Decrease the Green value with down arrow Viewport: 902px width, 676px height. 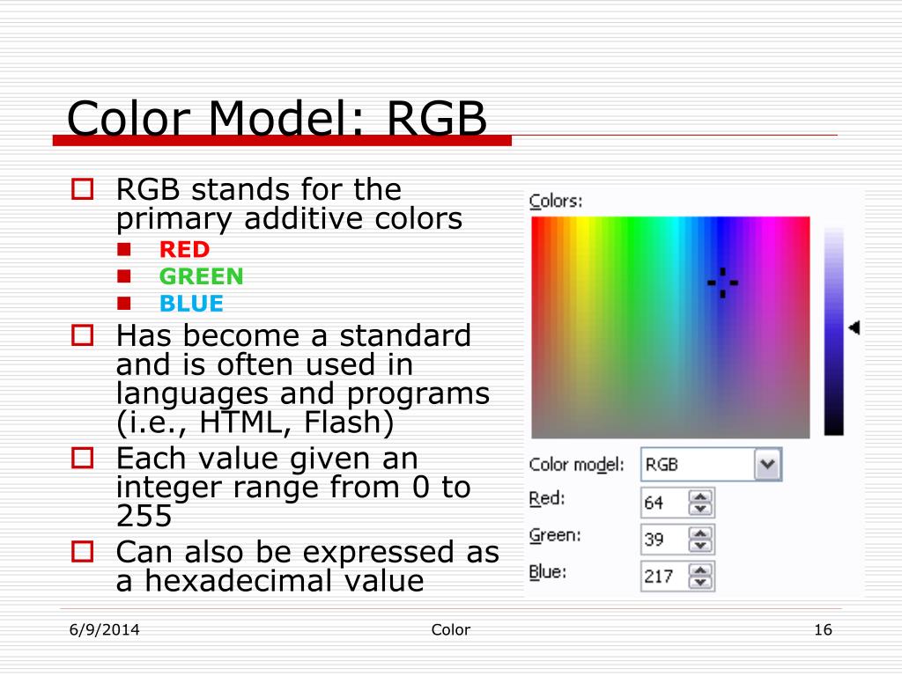[700, 546]
